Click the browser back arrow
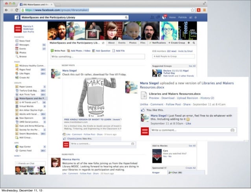 6,10
